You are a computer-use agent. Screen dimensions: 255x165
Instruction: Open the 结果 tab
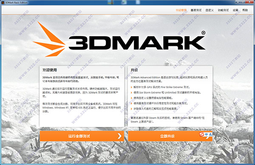[x=235, y=10]
